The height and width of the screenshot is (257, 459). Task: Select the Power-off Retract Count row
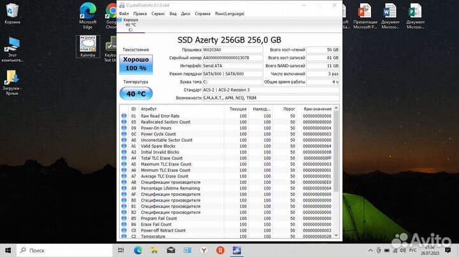coord(226,230)
